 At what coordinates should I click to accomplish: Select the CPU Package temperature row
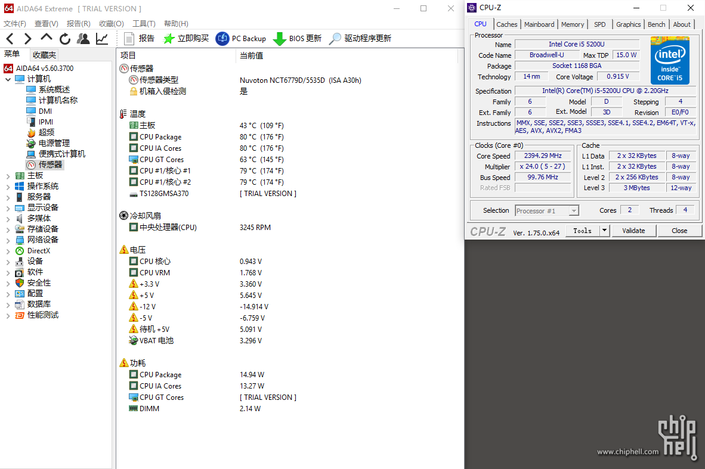click(287, 137)
